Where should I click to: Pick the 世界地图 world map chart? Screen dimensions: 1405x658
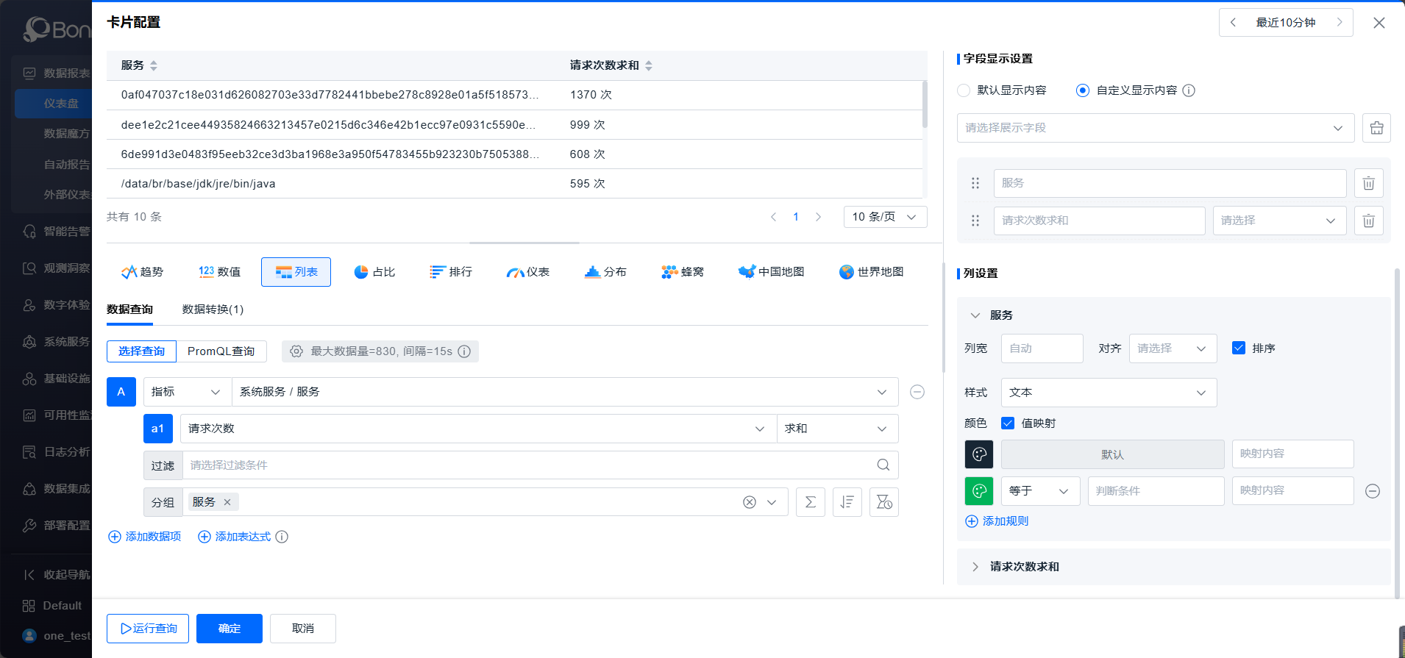coord(871,272)
